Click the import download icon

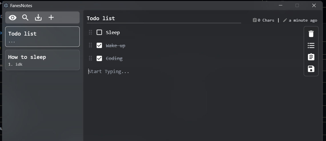38,18
